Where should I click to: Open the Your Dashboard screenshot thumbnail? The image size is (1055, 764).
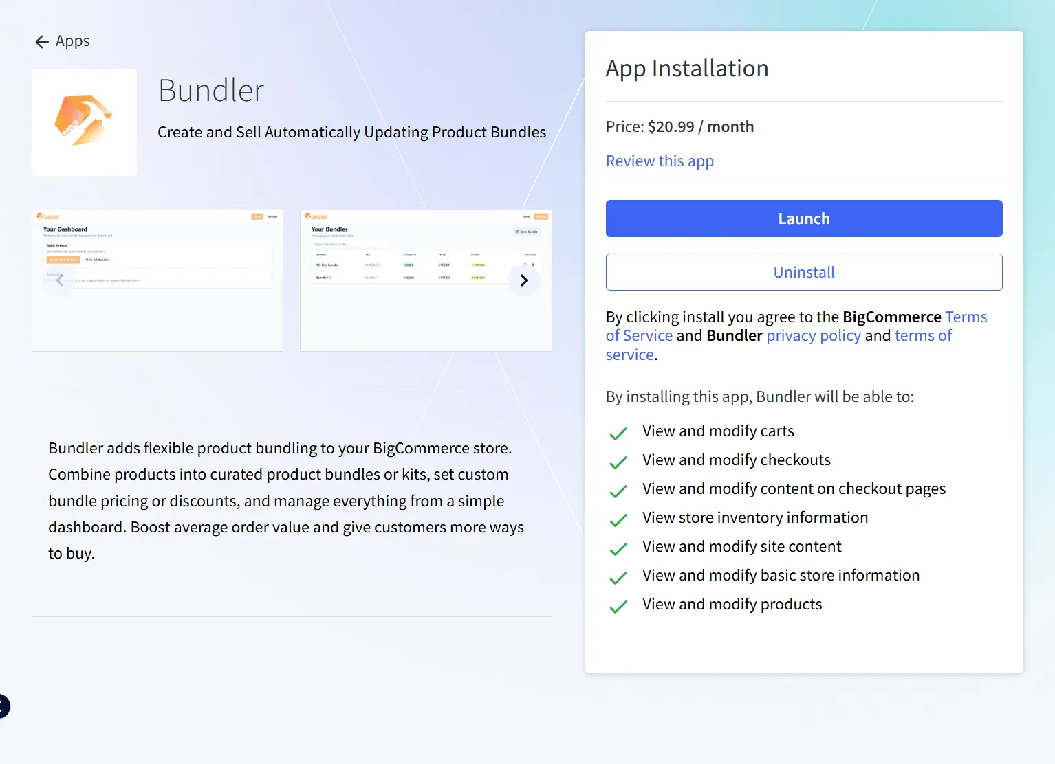pyautogui.click(x=157, y=281)
